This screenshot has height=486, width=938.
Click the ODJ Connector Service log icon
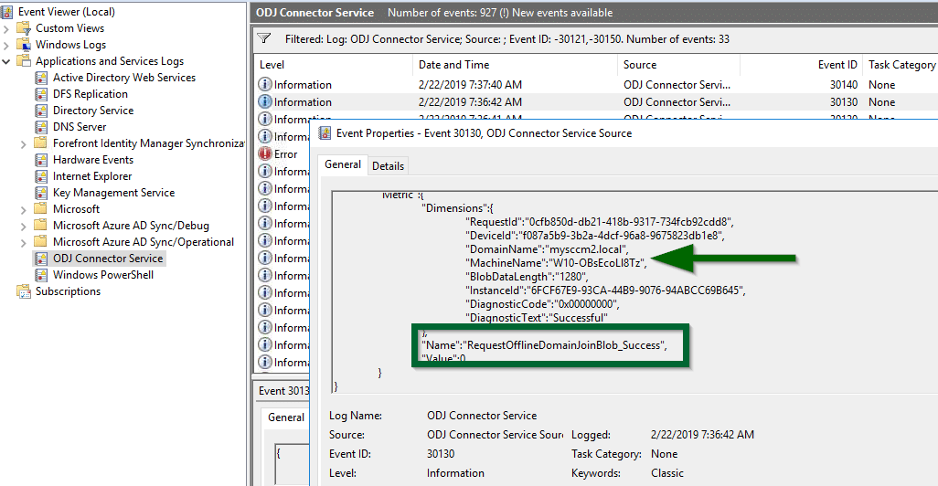[41, 259]
